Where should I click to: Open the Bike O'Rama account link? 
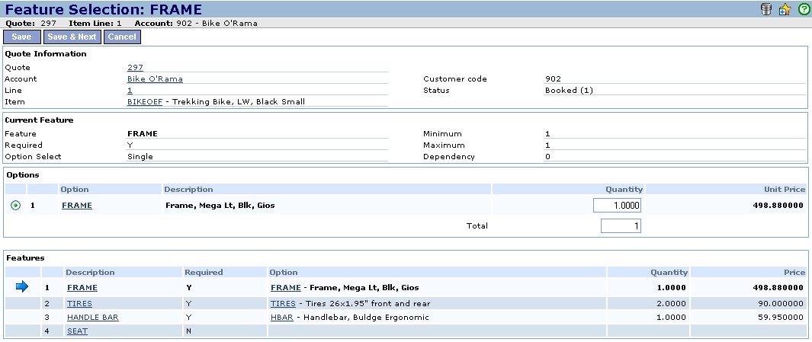pos(155,79)
